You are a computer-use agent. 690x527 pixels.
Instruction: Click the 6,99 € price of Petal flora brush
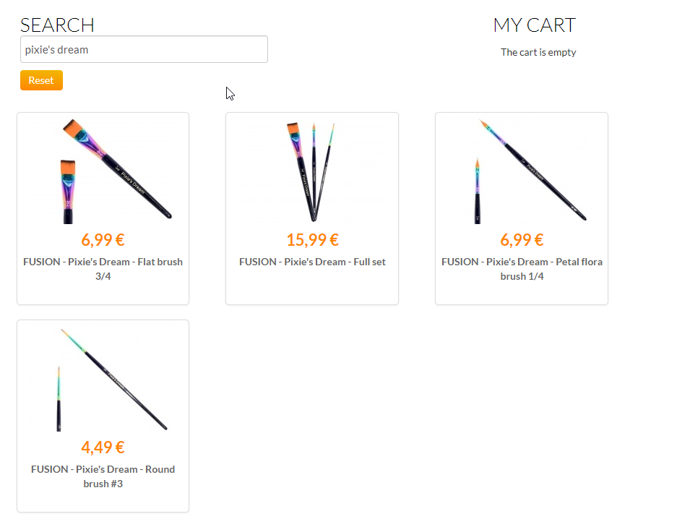[x=522, y=240]
